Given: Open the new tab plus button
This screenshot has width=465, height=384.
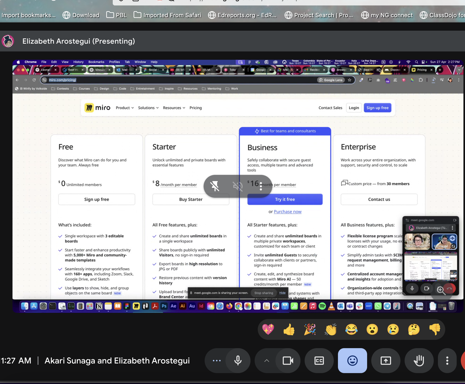Looking at the screenshot, I should tap(440, 70).
